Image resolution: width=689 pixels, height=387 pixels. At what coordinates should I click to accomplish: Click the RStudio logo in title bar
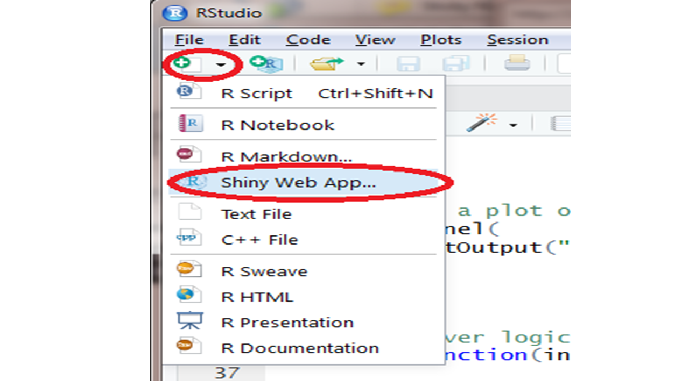click(175, 13)
